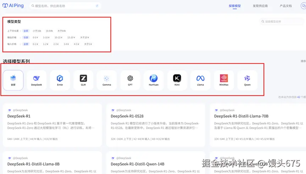
Task: Set 上下文长度 filter to 全部
Action: click(x=26, y=31)
